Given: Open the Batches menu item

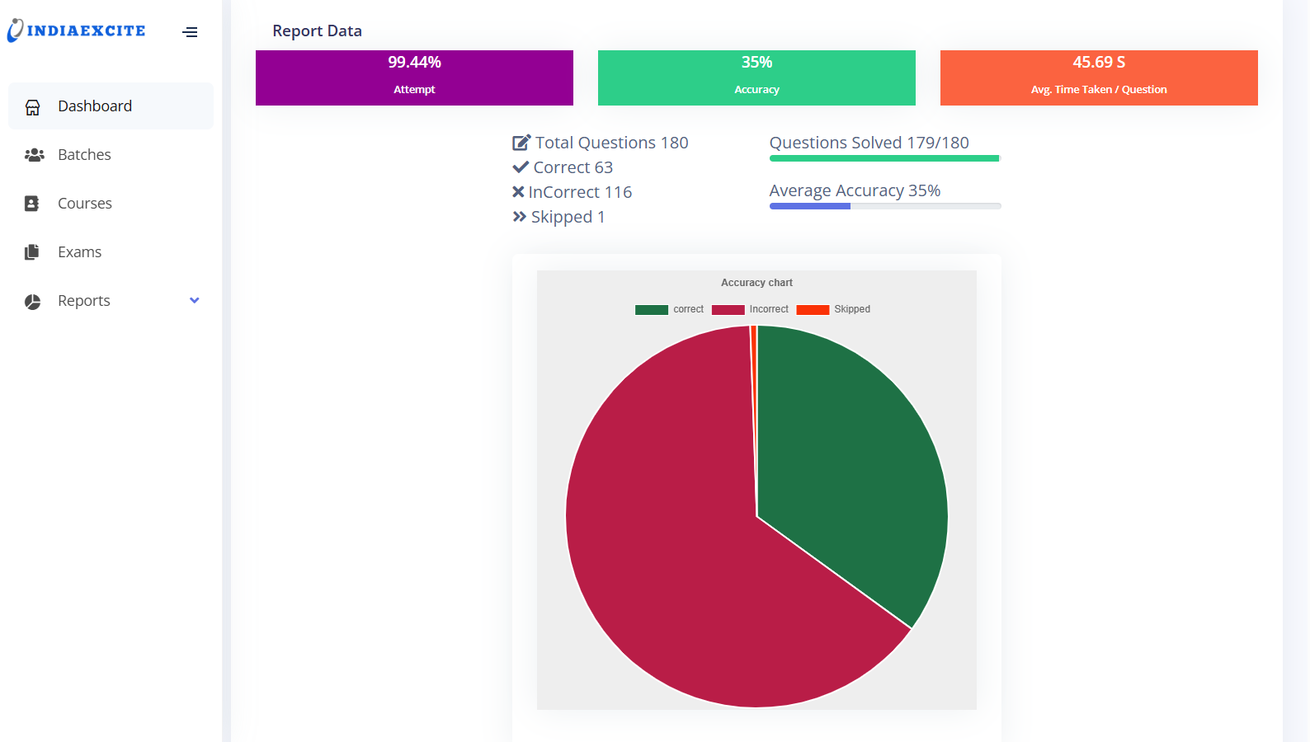Looking at the screenshot, I should [84, 155].
